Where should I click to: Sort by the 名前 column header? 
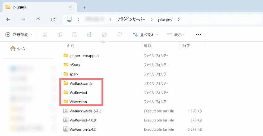[71, 46]
